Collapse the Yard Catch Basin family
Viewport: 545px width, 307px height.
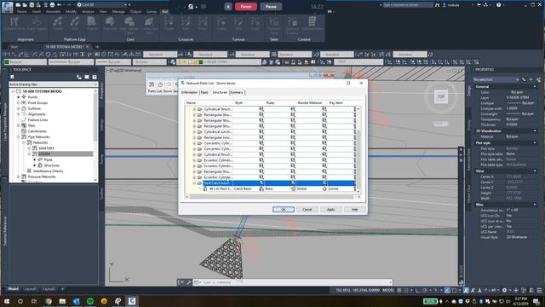click(194, 183)
